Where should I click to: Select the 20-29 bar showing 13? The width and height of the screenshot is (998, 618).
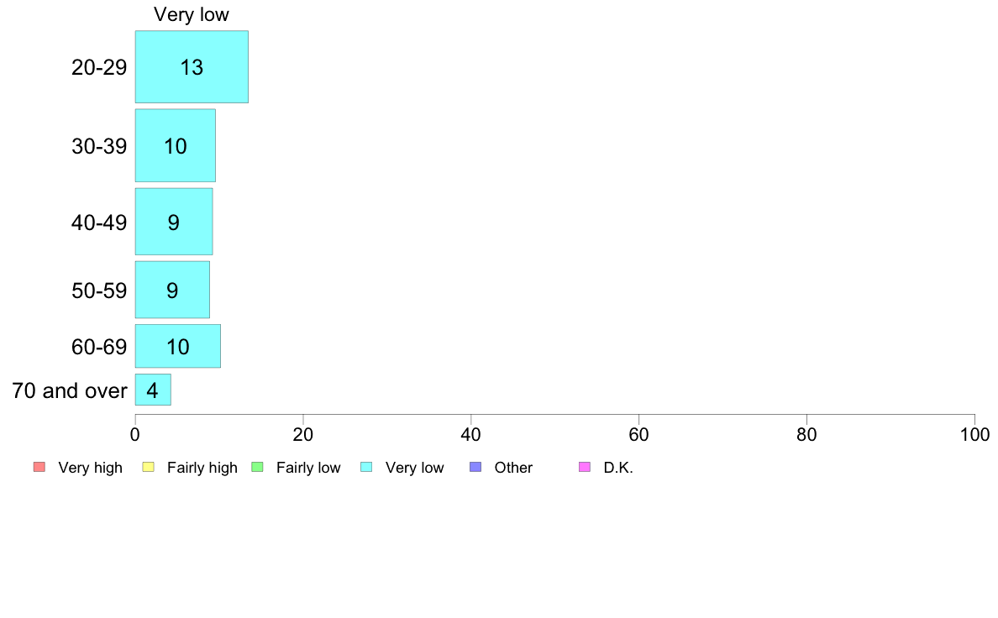pos(192,67)
